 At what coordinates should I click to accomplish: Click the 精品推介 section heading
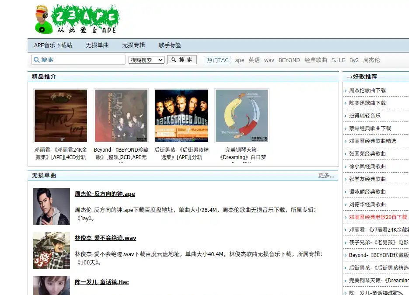pos(44,76)
